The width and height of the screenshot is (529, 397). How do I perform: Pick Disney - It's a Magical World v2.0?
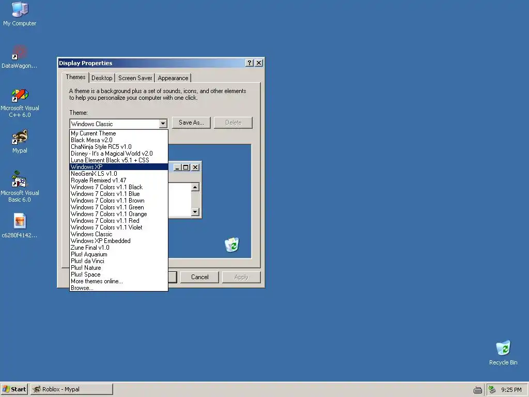point(119,154)
